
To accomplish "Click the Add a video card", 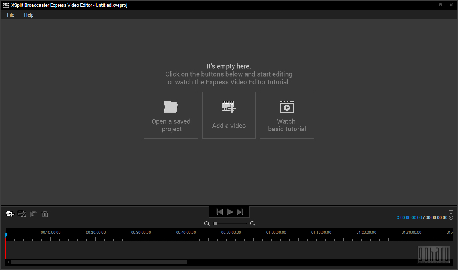I will click(x=229, y=115).
